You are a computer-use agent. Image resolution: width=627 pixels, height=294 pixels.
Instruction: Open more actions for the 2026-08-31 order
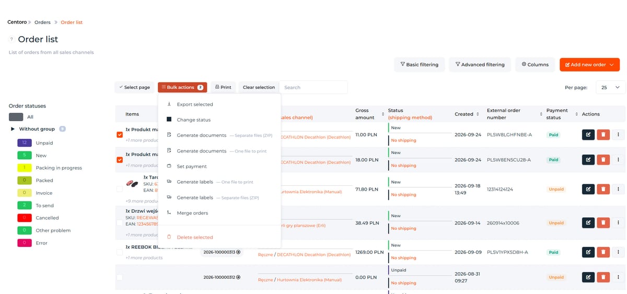coord(618,277)
